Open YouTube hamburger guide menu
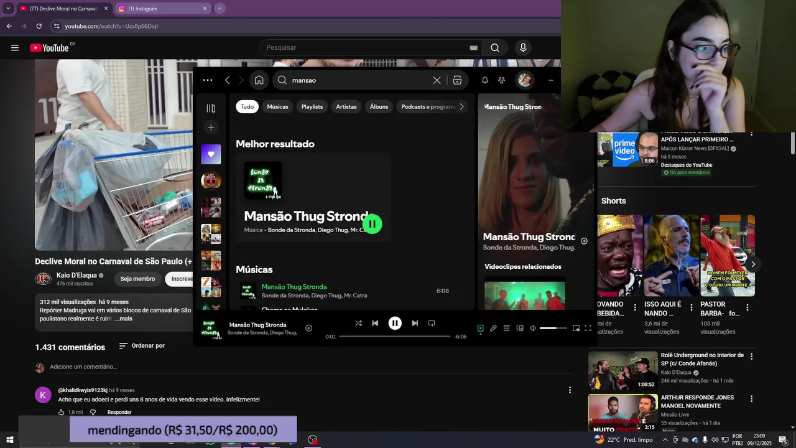This screenshot has height=448, width=796. 15,48
